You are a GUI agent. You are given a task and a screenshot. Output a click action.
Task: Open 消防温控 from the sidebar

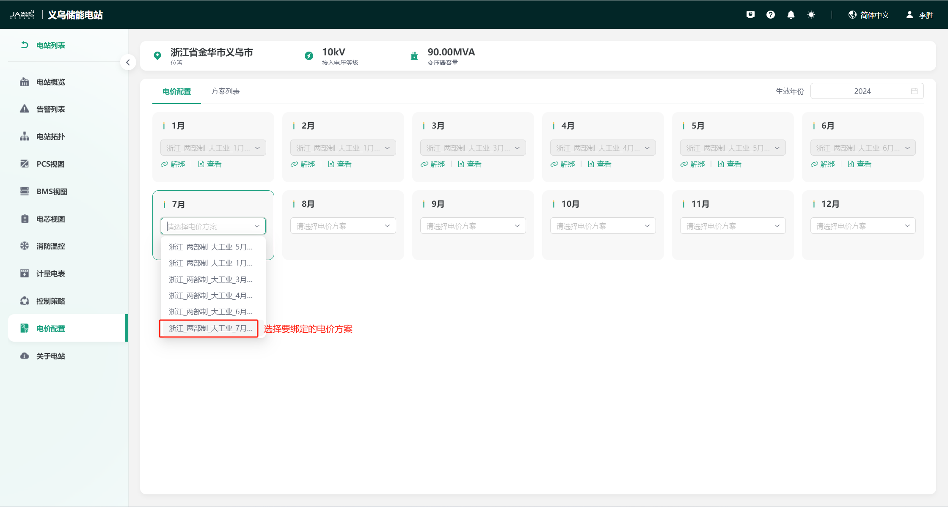50,246
